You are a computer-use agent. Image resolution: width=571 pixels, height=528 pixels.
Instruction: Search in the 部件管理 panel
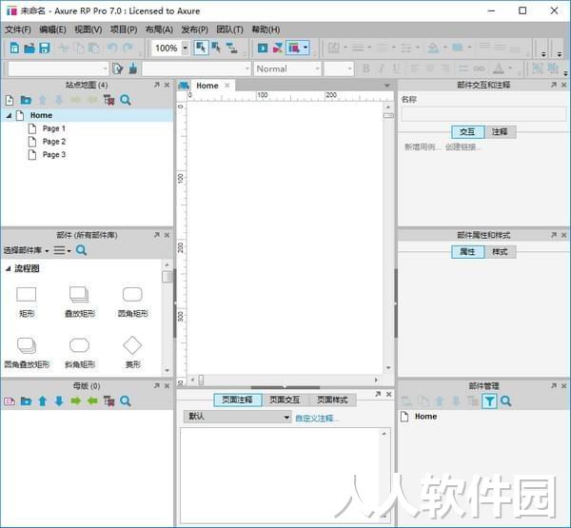[x=505, y=401]
